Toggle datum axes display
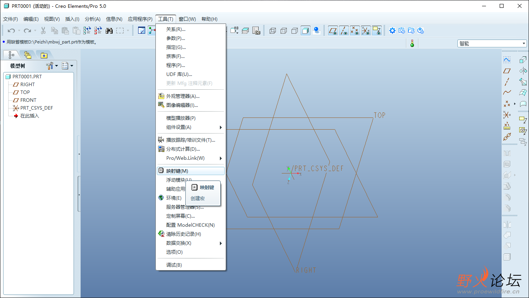 coord(344,31)
